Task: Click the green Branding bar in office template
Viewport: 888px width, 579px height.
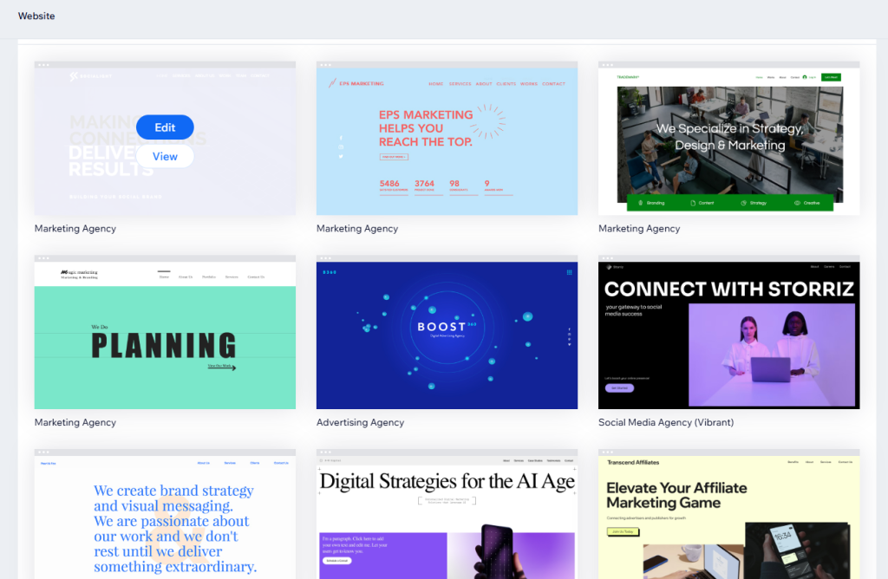Action: point(652,203)
